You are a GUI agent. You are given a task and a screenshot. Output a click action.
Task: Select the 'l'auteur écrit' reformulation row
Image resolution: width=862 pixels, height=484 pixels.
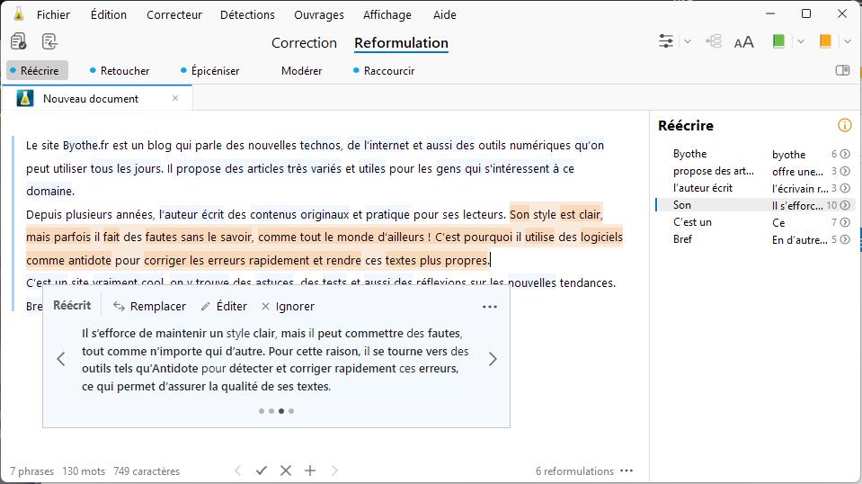(754, 188)
